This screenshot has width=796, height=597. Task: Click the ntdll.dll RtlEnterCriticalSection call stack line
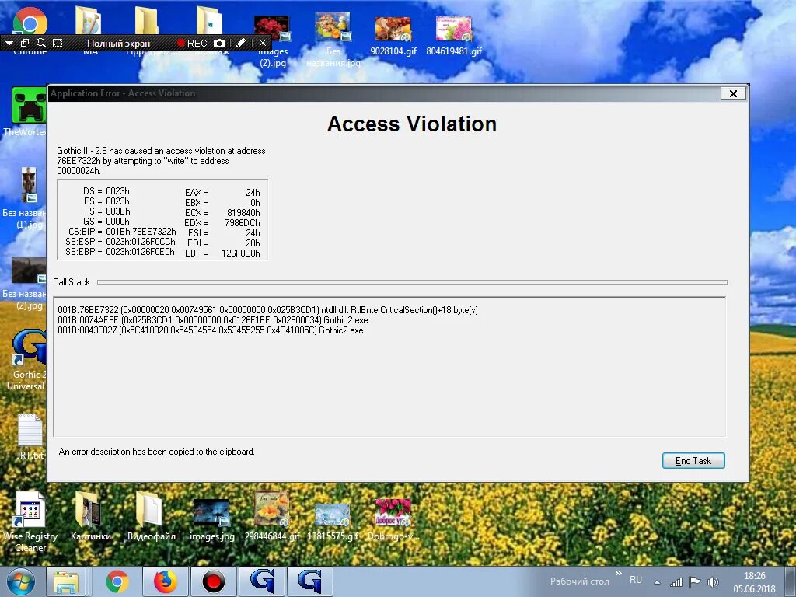click(267, 310)
